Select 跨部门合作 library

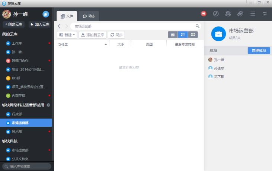click(26, 61)
